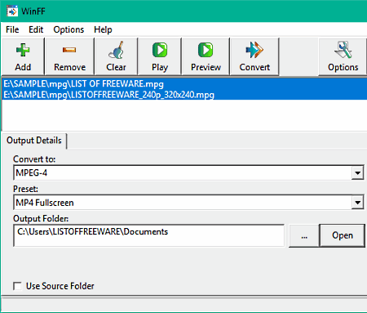The height and width of the screenshot is (313, 367).
Task: Click the MP4 Fullscreen preset combo box field
Action: click(x=188, y=203)
